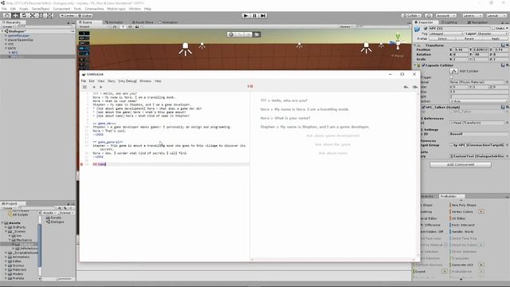The height and width of the screenshot is (287, 510).
Task: Open the Layer dropdown showing Character
Action: [x=492, y=33]
